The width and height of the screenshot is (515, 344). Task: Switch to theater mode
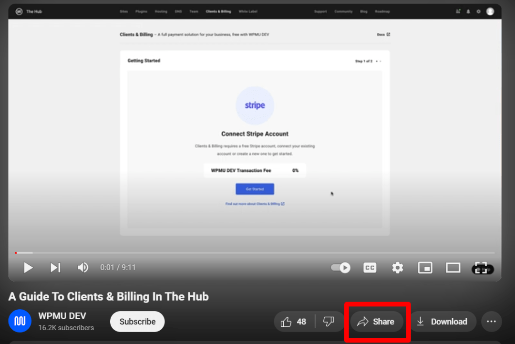tap(453, 268)
